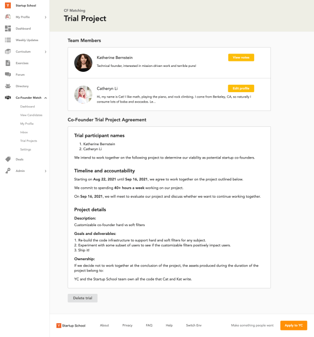Click the Admin key icon
314x337 pixels.
point(8,171)
